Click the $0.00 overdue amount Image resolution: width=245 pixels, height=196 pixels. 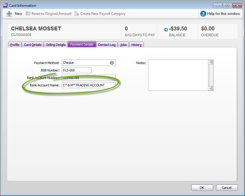coord(208,29)
